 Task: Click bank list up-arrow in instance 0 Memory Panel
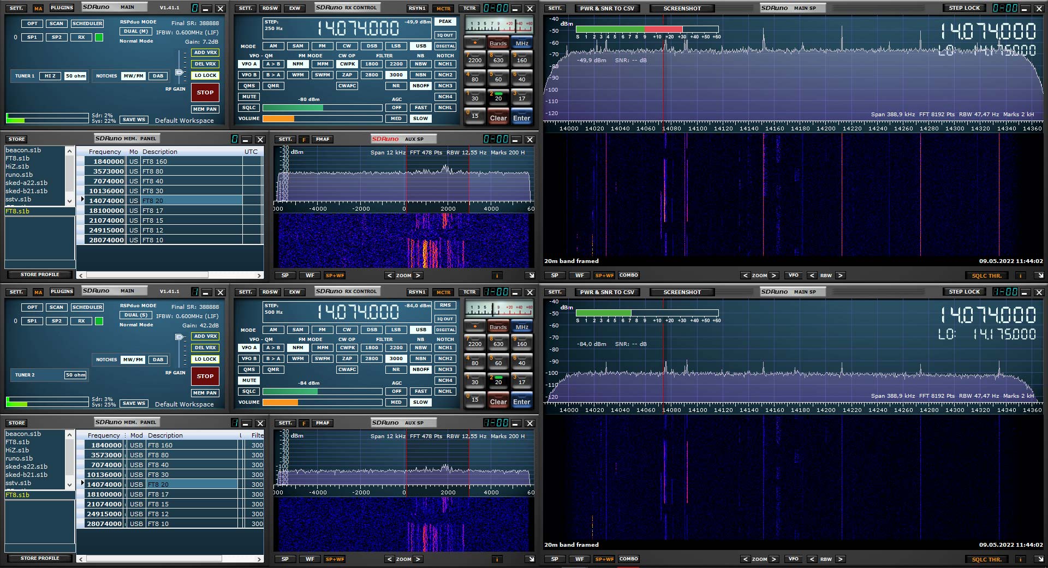[x=69, y=151]
